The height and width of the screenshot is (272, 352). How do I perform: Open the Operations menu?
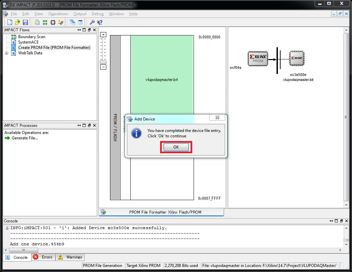tap(58, 14)
